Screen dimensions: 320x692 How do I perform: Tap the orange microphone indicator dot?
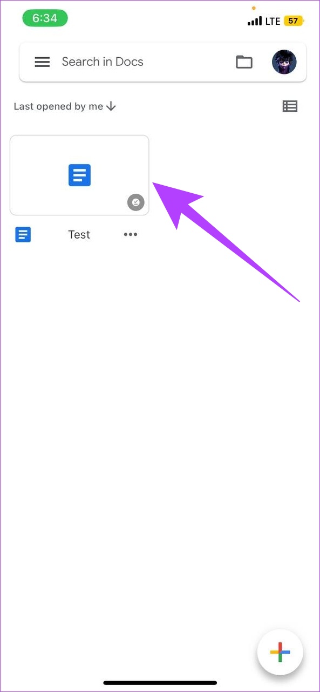[254, 8]
